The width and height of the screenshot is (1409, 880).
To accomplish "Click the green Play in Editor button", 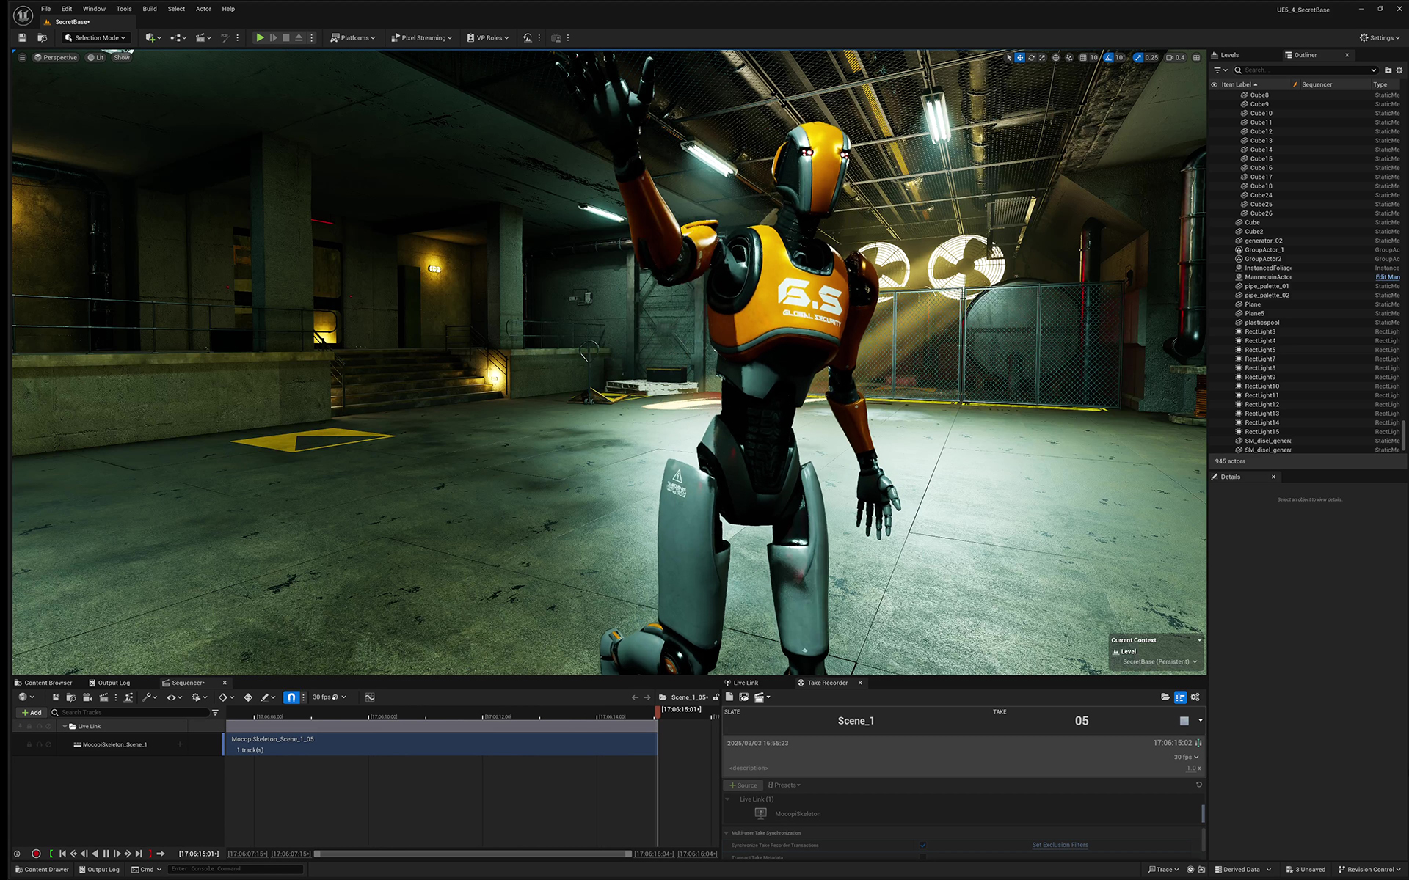I will click(260, 37).
